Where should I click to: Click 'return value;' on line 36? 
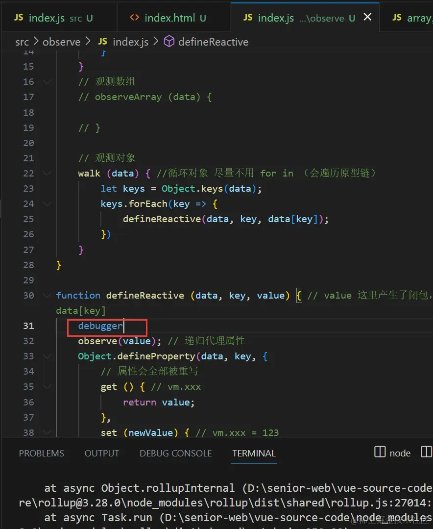tap(159, 402)
